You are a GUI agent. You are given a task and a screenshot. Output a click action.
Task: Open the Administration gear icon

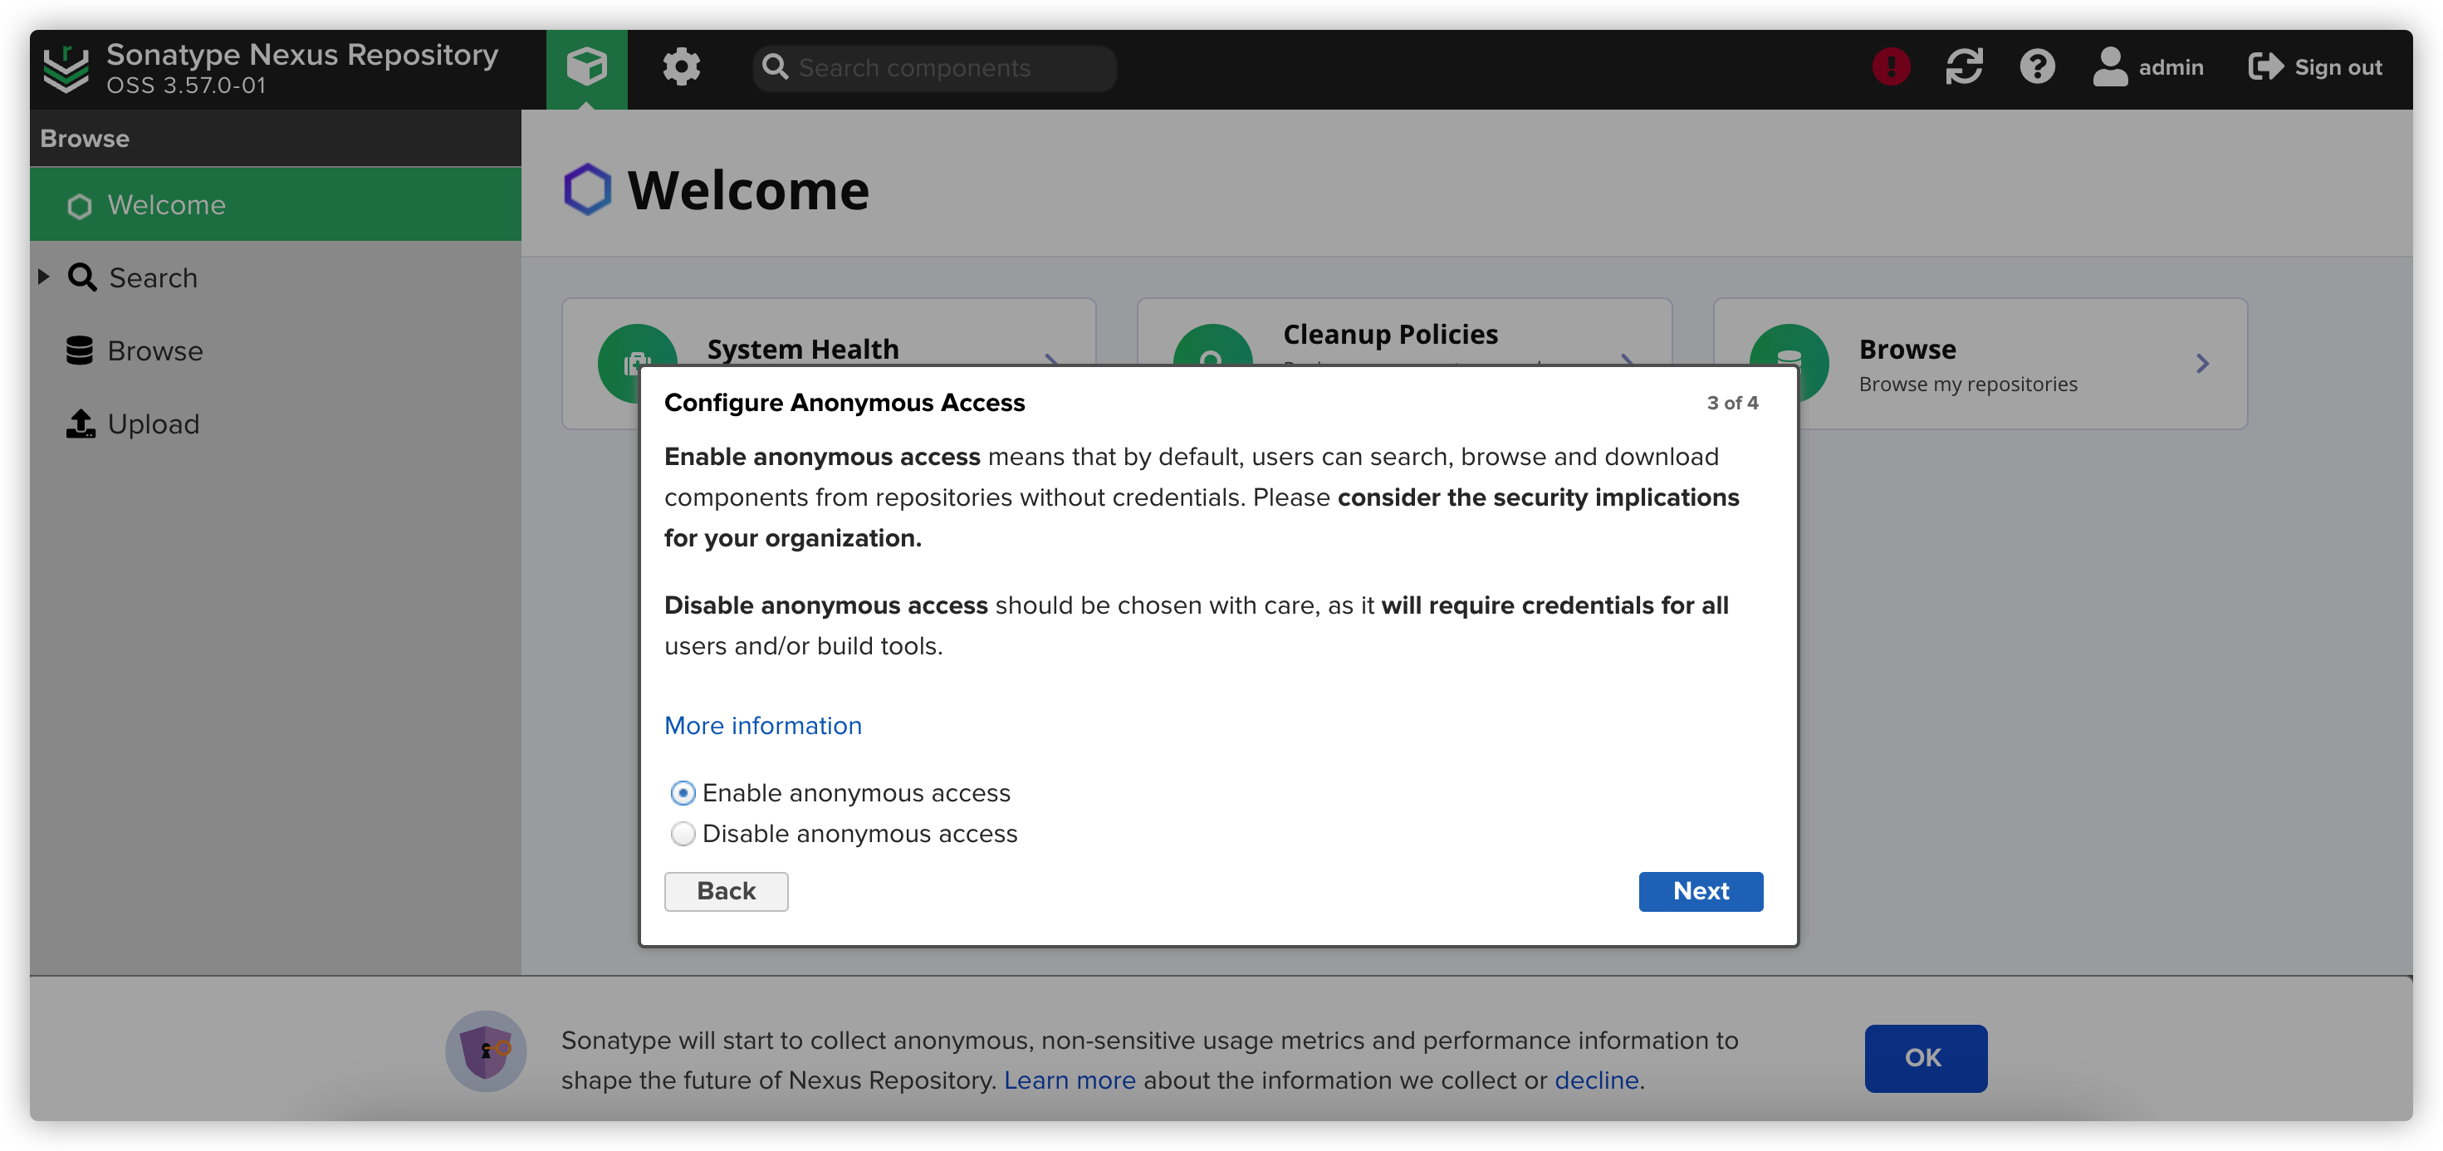click(x=681, y=67)
